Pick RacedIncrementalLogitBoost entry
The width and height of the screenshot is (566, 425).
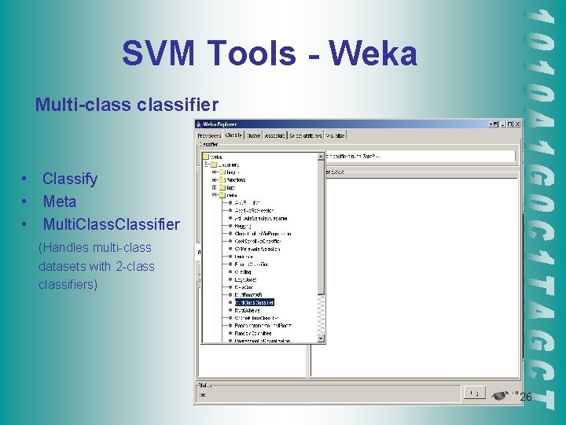coord(263,326)
